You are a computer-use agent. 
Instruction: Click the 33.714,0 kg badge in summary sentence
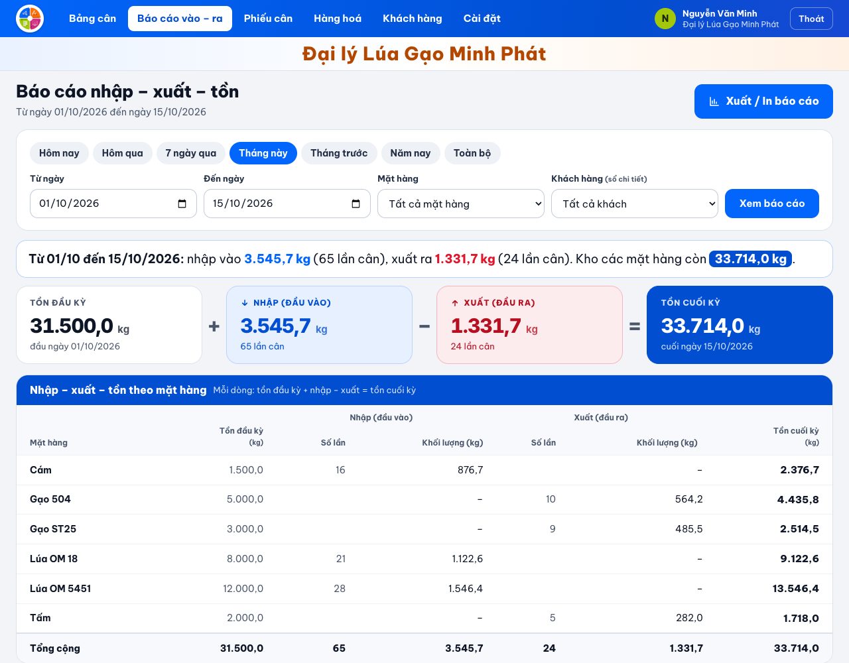coord(751,259)
